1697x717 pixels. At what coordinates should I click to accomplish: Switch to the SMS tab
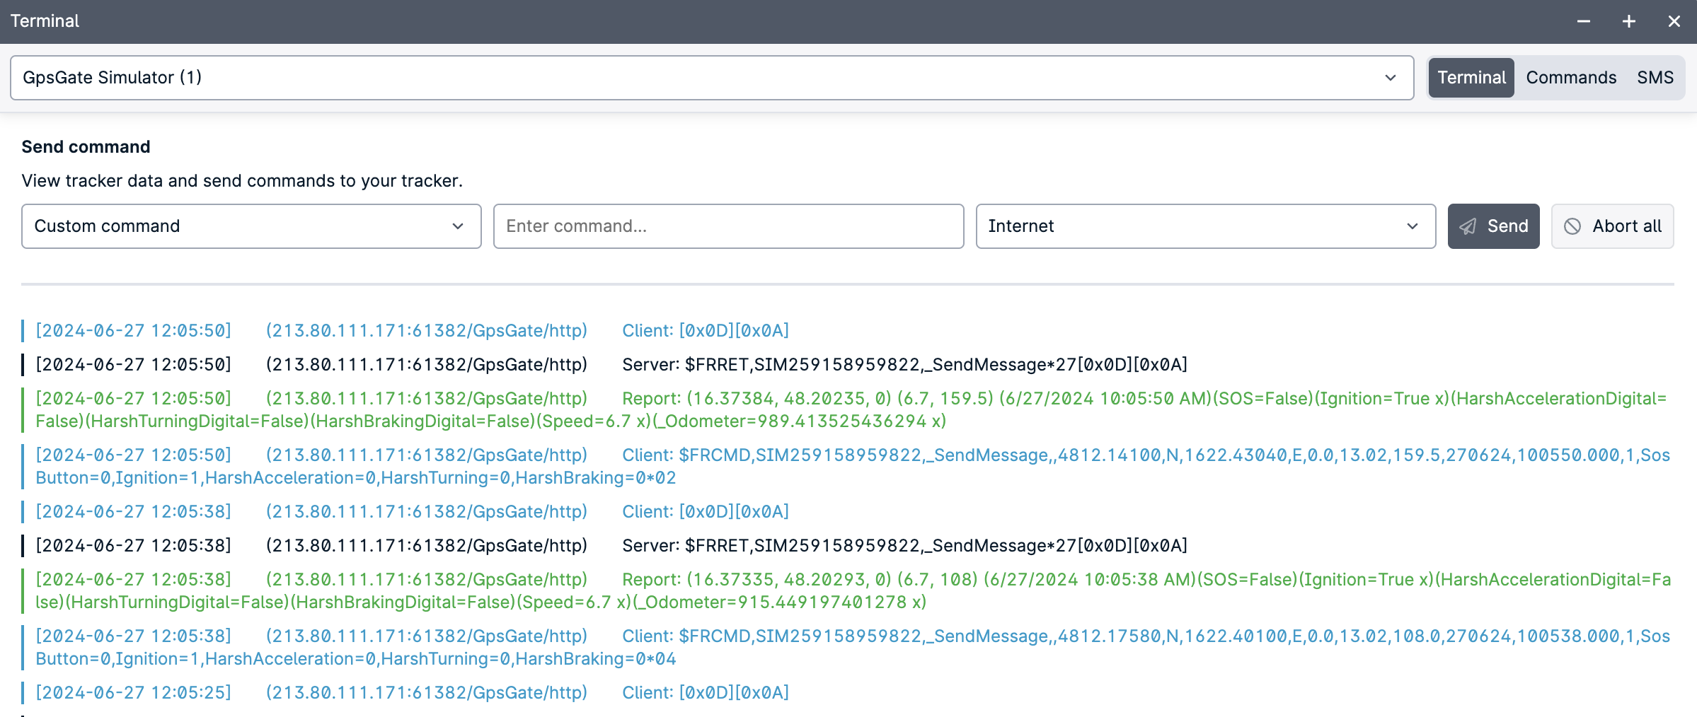pyautogui.click(x=1655, y=78)
